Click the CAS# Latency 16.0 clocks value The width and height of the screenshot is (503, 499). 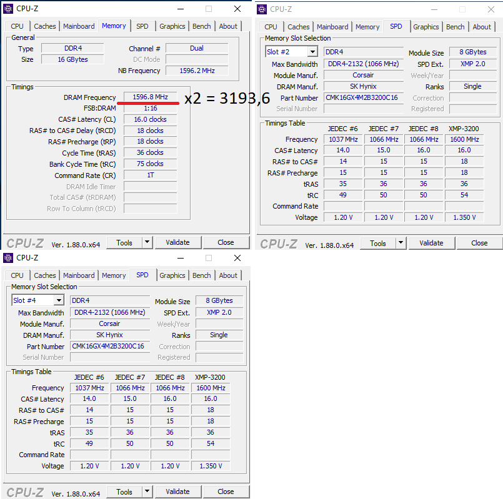(x=151, y=119)
